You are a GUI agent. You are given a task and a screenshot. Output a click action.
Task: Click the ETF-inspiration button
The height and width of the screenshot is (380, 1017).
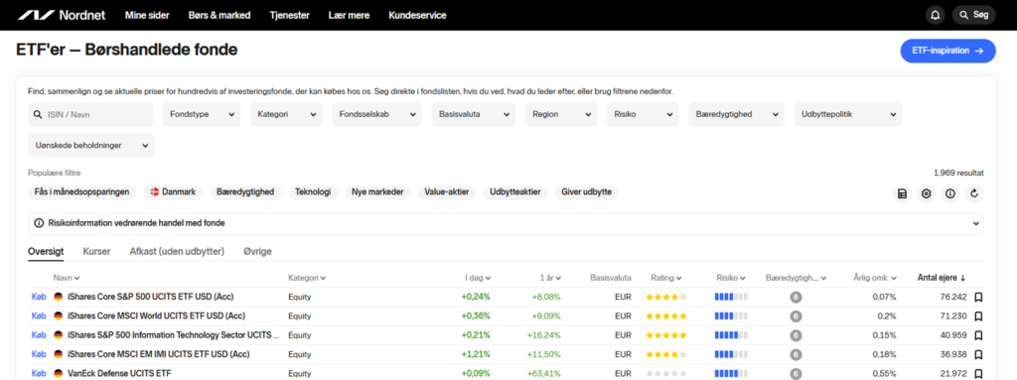(x=947, y=51)
